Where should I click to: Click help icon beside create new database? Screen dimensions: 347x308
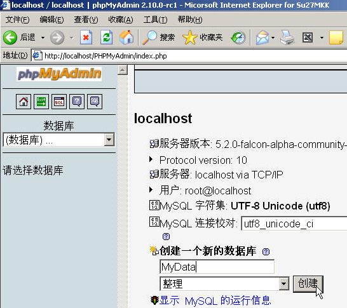click(x=266, y=252)
